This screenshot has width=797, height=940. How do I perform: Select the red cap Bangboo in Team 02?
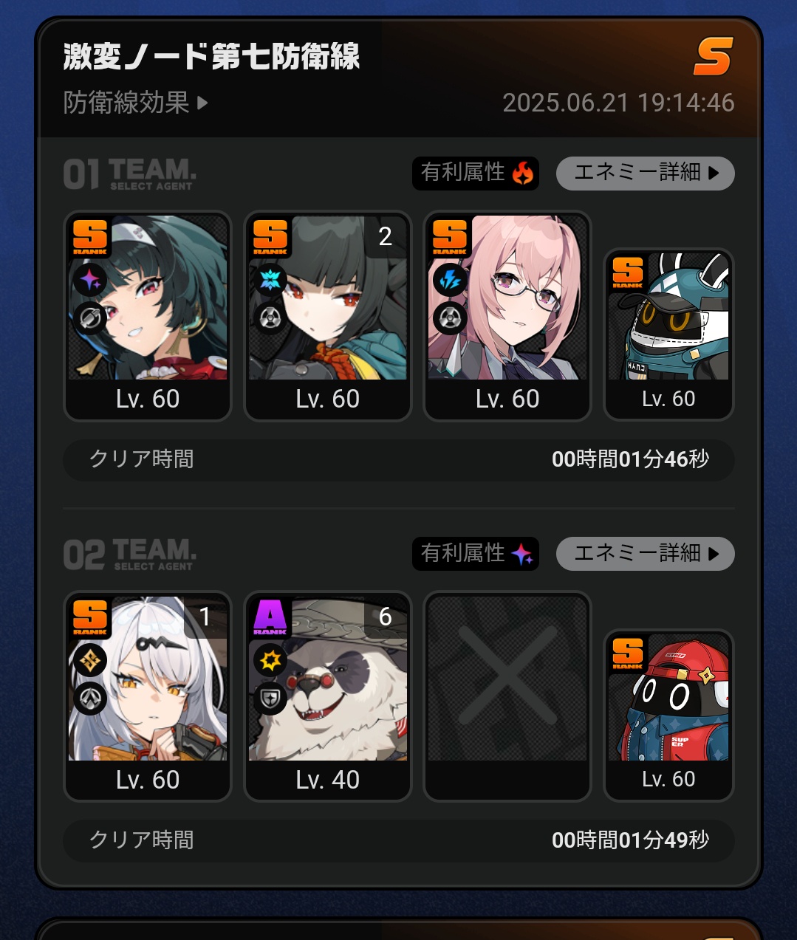[x=668, y=715]
